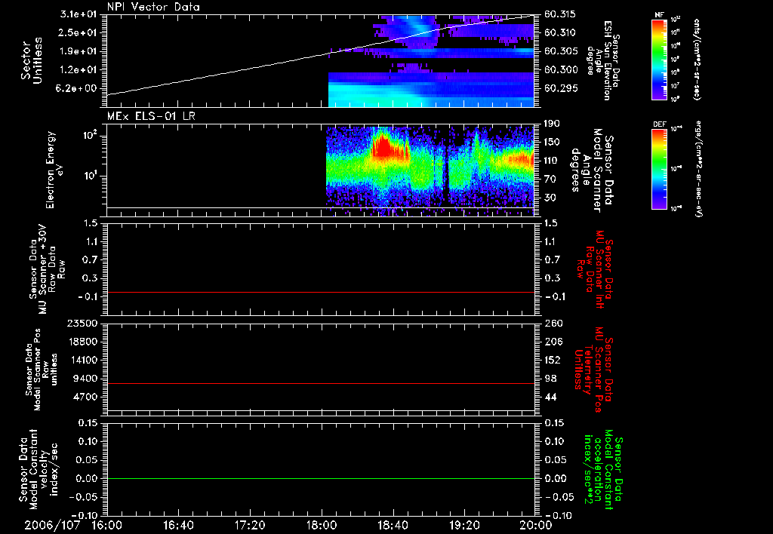The height and width of the screenshot is (534, 773).
Task: Click the 'Electron Energy eV' axis label
Action: 54,170
